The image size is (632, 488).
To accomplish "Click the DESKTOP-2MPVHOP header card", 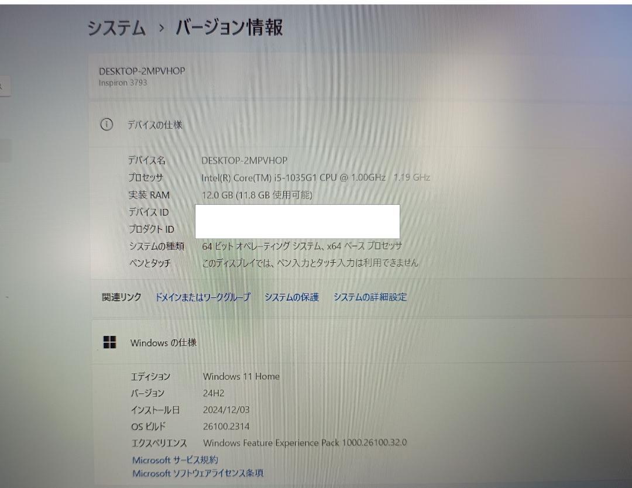I will 360,77.
